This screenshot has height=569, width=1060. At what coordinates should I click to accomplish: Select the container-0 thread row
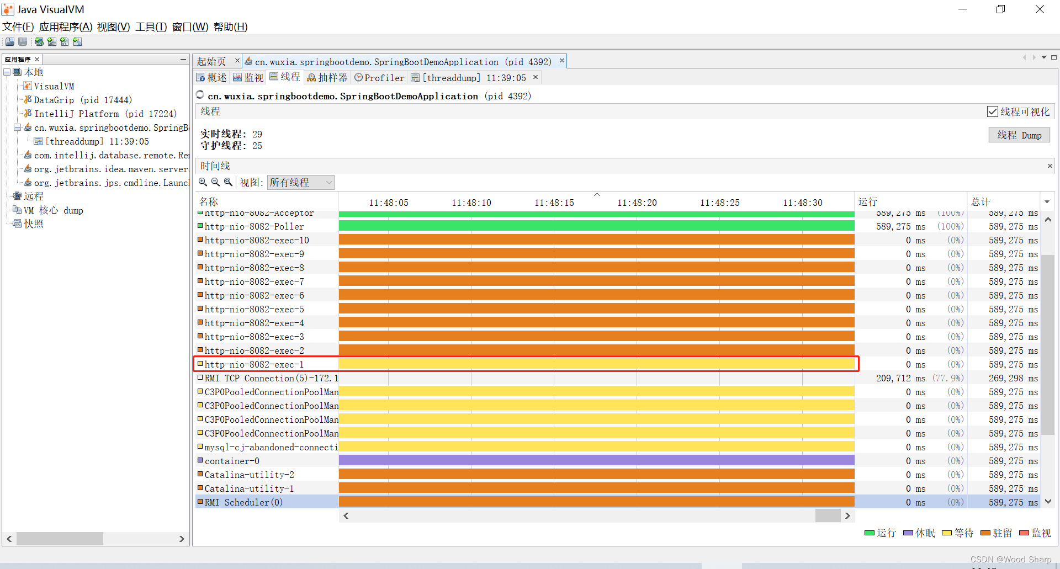pos(618,461)
